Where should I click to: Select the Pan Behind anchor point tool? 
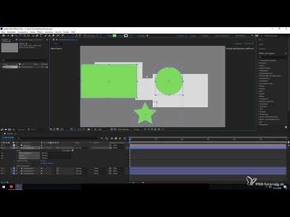[28, 36]
